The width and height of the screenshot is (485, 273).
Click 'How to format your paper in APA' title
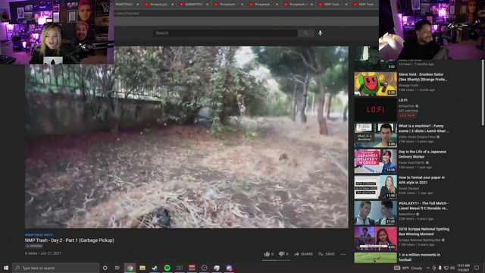pos(421,180)
